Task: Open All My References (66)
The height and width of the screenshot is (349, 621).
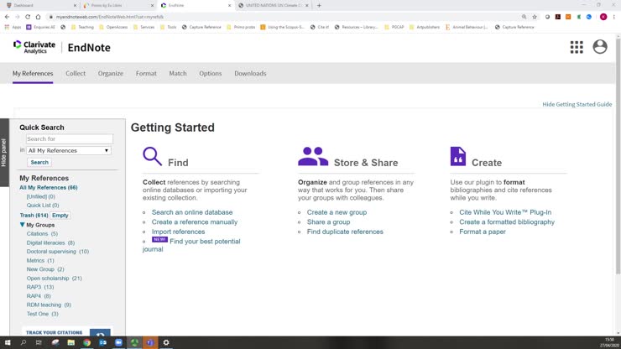Action: click(49, 187)
